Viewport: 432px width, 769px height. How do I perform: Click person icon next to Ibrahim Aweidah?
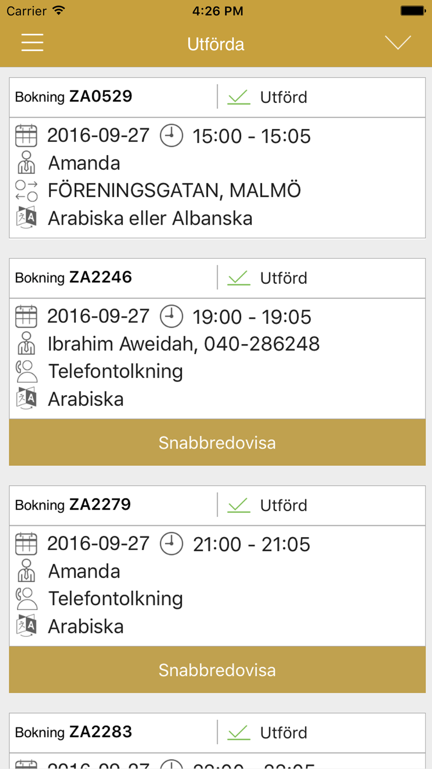coord(26,343)
